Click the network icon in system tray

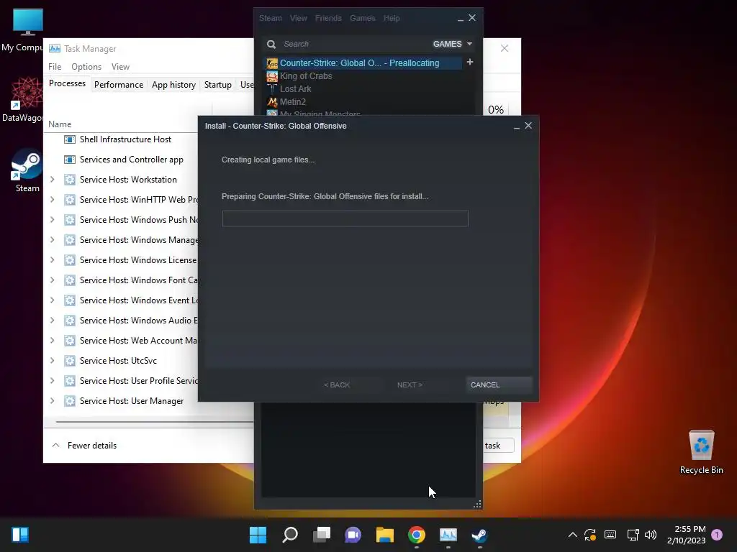[633, 535]
